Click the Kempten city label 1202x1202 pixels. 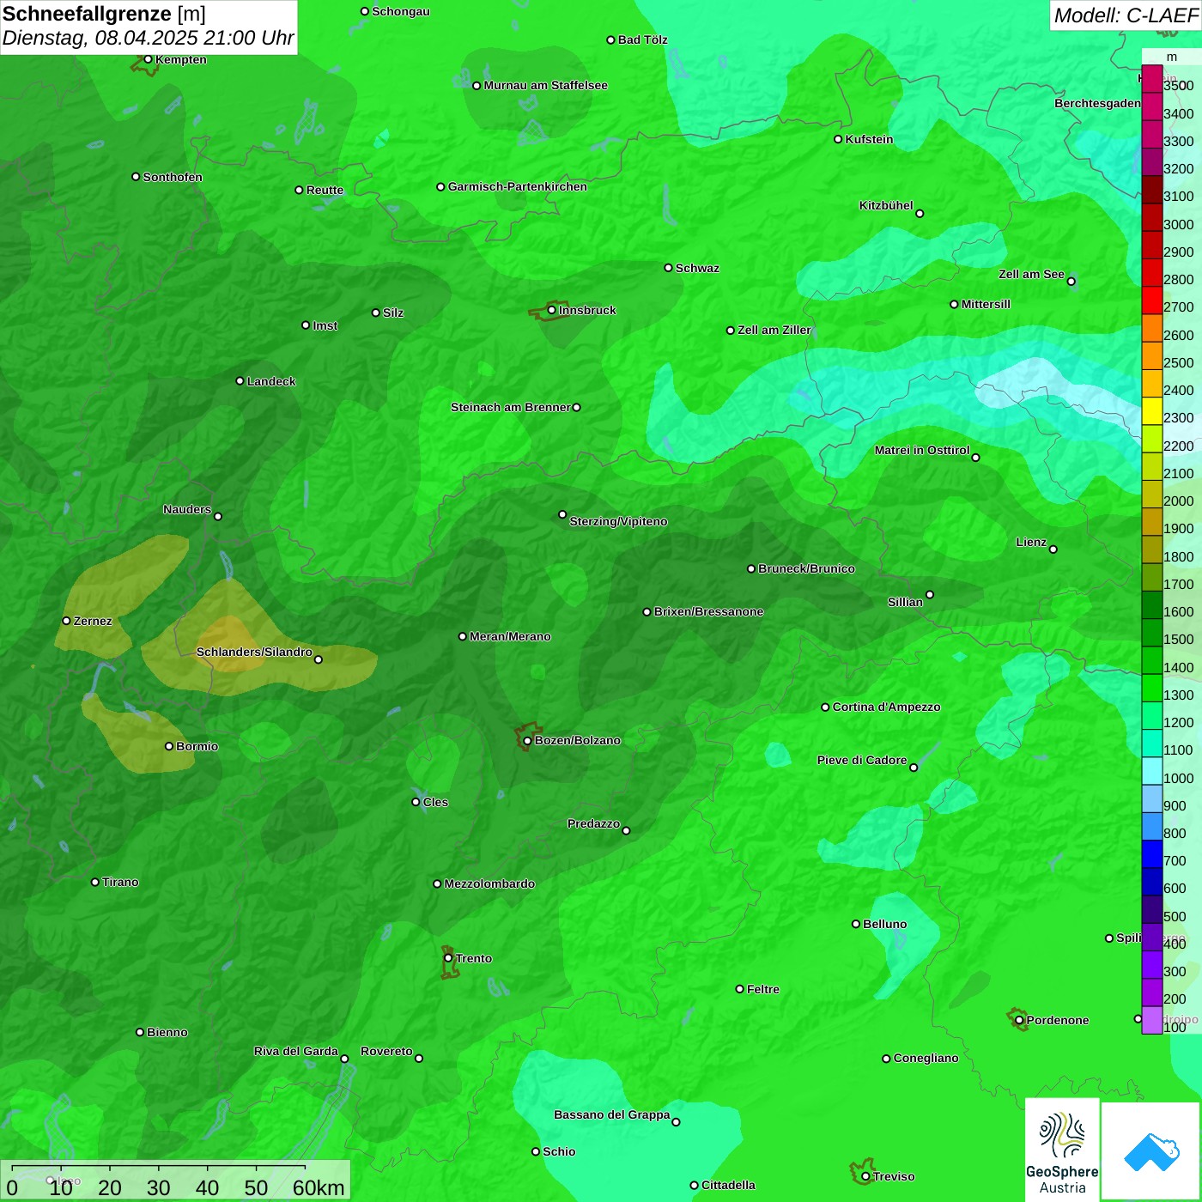[180, 59]
